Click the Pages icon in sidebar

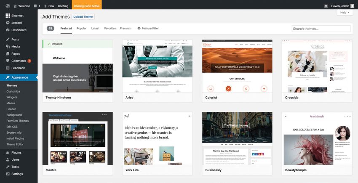[x=8, y=53]
